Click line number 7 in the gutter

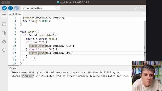point(15,35)
